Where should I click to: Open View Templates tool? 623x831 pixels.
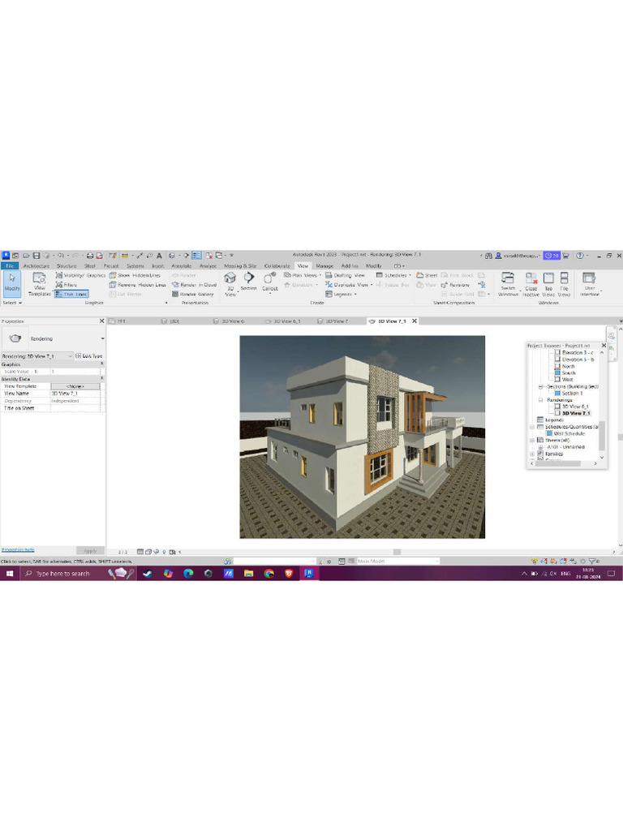point(39,284)
